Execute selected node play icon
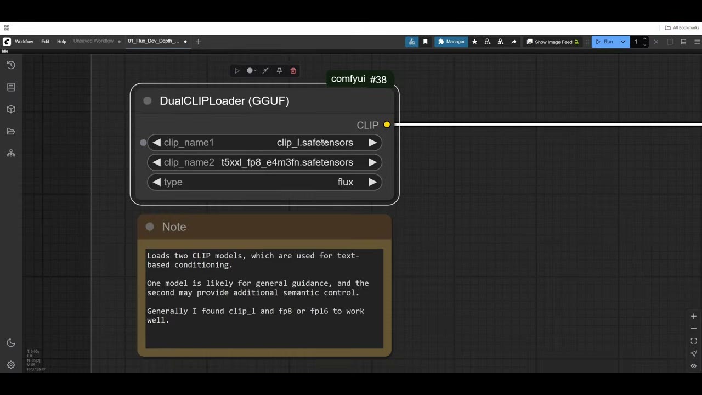Screen dimensions: 702x395 (237, 71)
